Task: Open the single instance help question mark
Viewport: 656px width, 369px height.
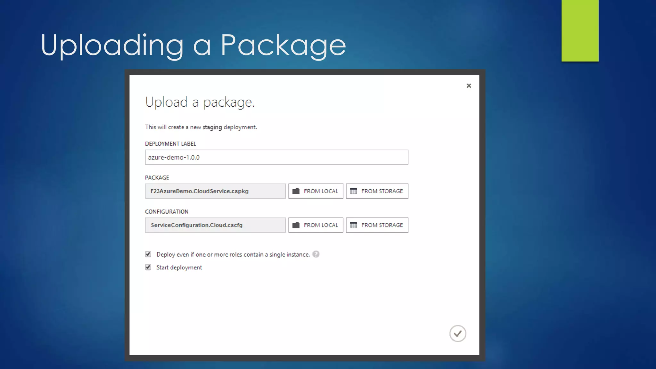Action: pyautogui.click(x=316, y=254)
